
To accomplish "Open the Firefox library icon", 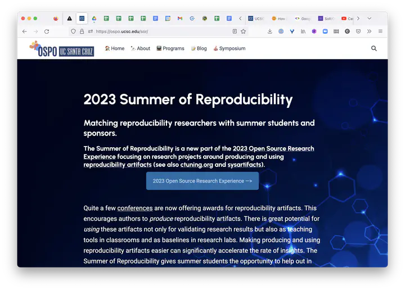I will click(303, 31).
